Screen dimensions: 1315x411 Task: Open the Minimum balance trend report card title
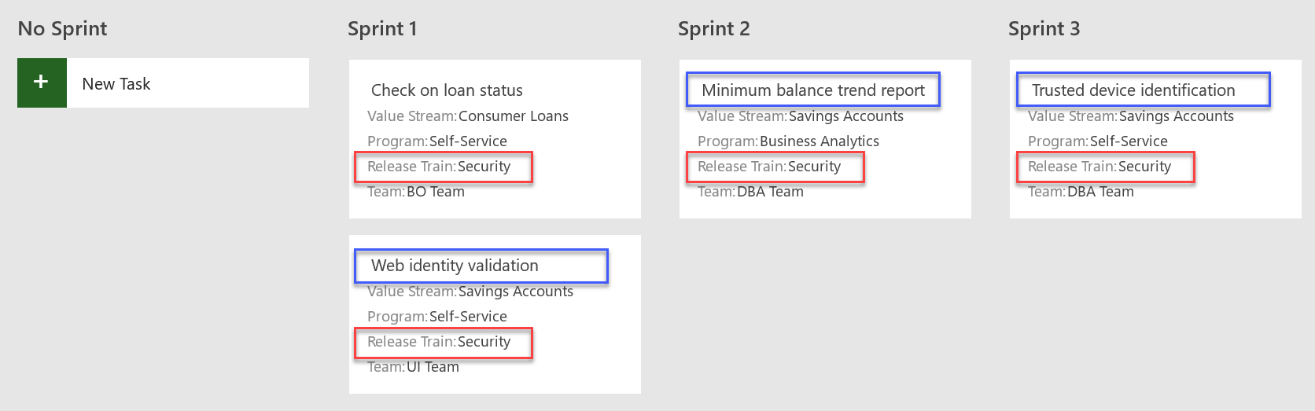[x=813, y=90]
